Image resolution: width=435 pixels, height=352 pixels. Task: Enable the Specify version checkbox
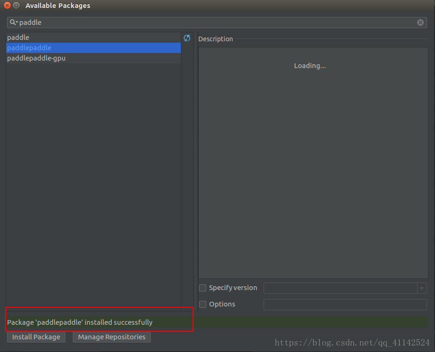pyautogui.click(x=203, y=288)
